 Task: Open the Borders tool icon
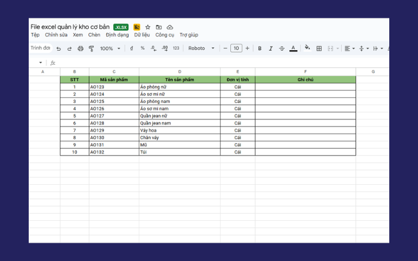coord(319,49)
